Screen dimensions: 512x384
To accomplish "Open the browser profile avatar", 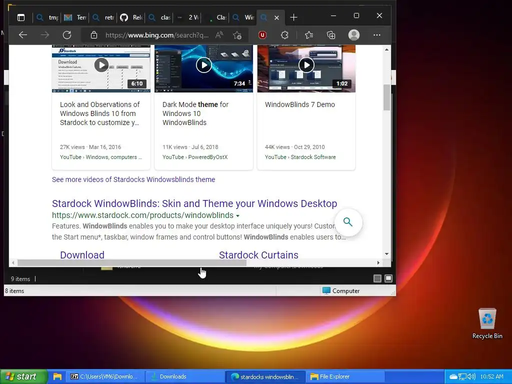I will point(354,35).
